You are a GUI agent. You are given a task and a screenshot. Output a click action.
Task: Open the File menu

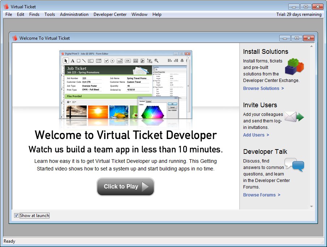pyautogui.click(x=9, y=14)
